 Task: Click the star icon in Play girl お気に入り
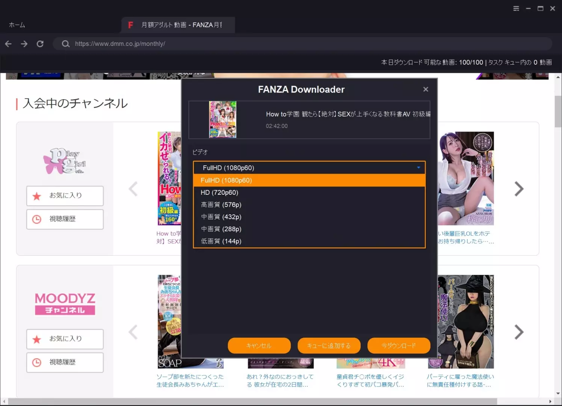[37, 196]
